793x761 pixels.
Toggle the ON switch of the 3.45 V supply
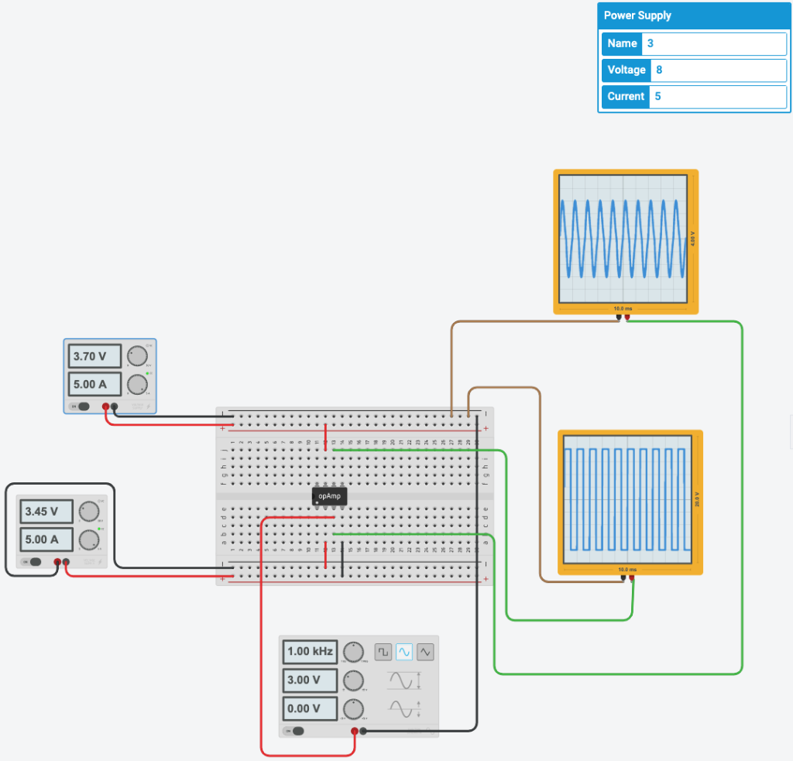click(32, 560)
